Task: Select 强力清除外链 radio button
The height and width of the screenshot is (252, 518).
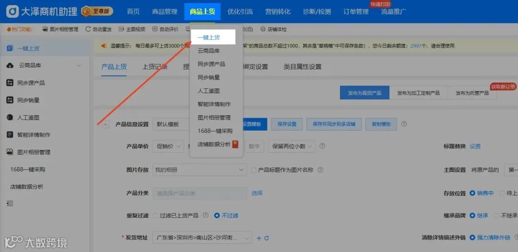Action: [472, 238]
